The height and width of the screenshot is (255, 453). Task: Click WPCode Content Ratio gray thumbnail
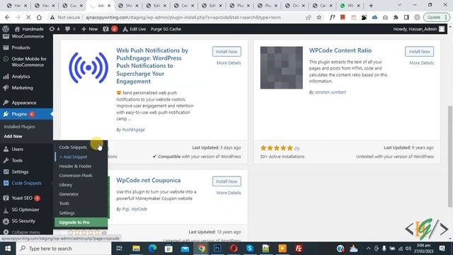(282, 68)
